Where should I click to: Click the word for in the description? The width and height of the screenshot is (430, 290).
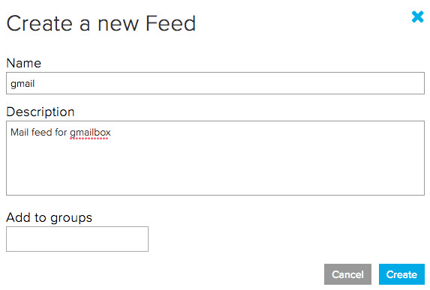[61, 133]
